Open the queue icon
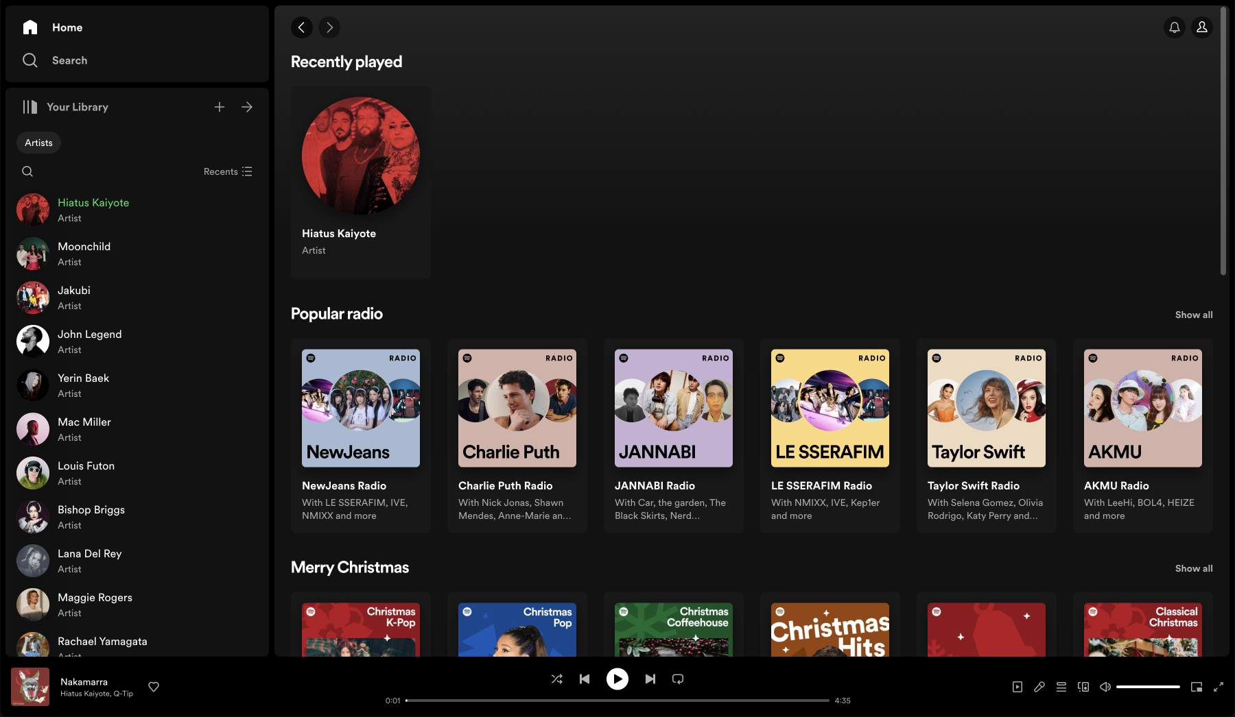 pos(1061,687)
